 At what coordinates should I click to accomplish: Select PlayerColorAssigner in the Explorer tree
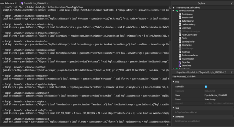[x=190, y=35]
